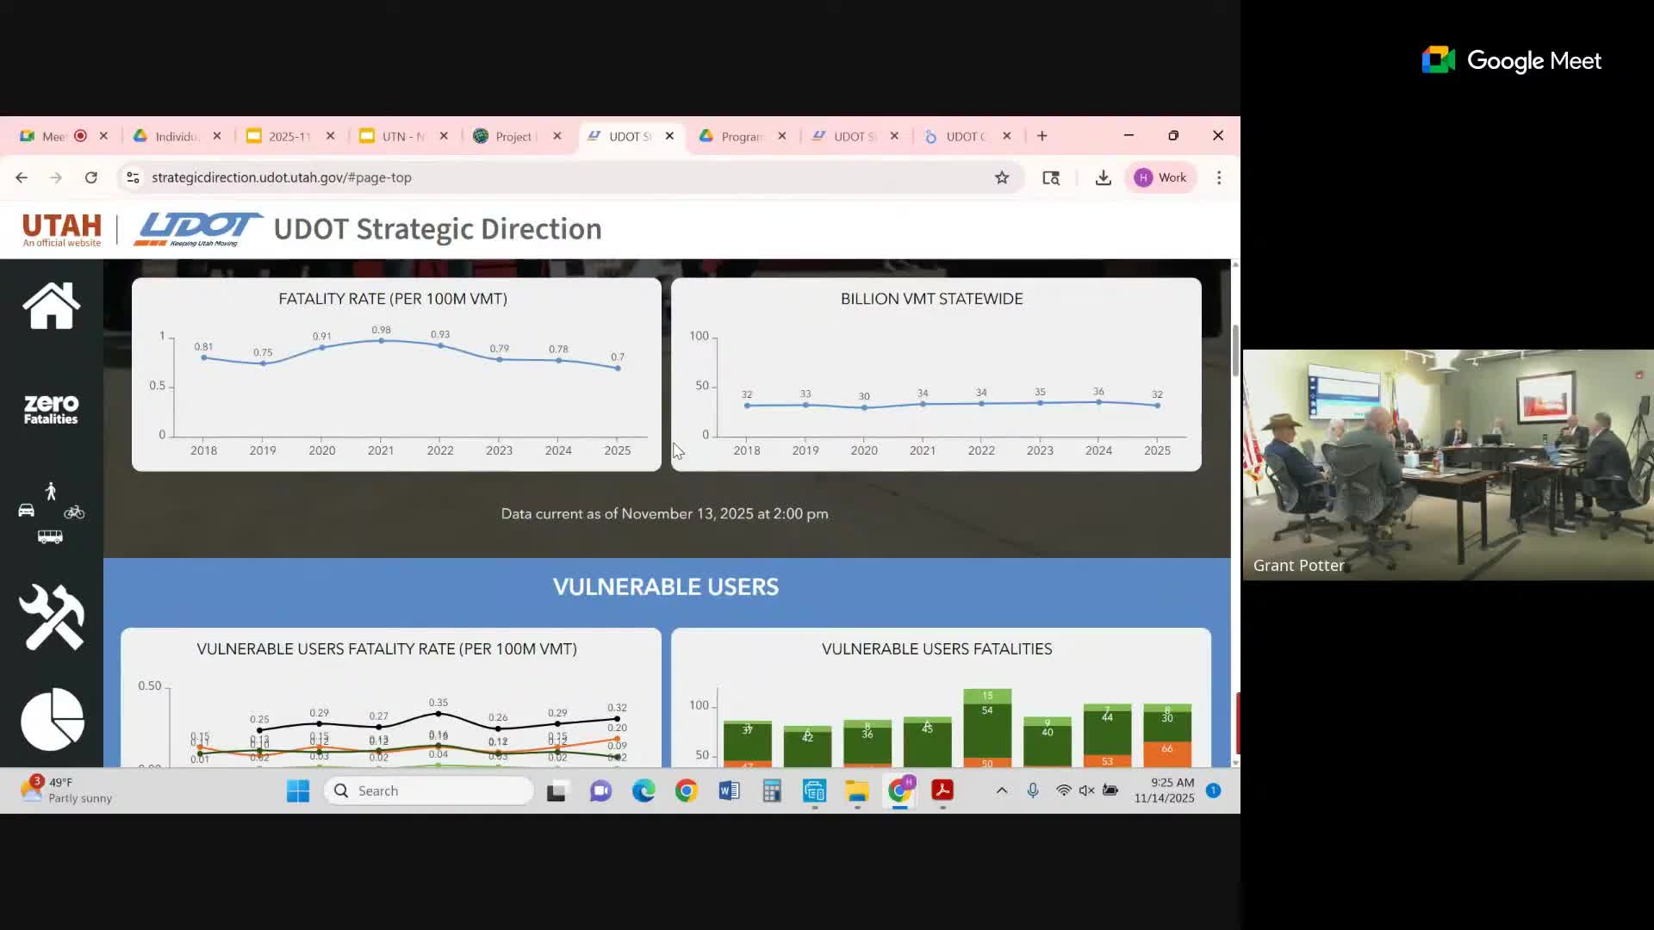The width and height of the screenshot is (1654, 930).
Task: Click the address bar URL
Action: pos(282,177)
